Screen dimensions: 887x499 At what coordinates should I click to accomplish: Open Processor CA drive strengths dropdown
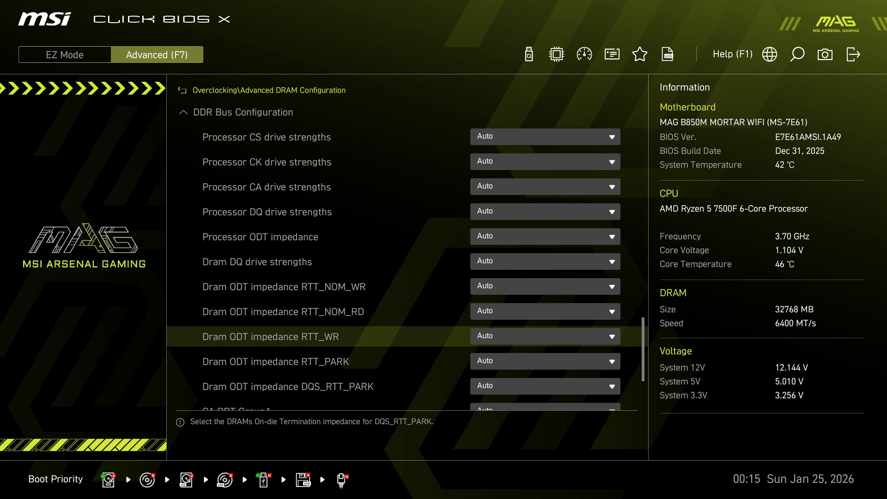[545, 187]
